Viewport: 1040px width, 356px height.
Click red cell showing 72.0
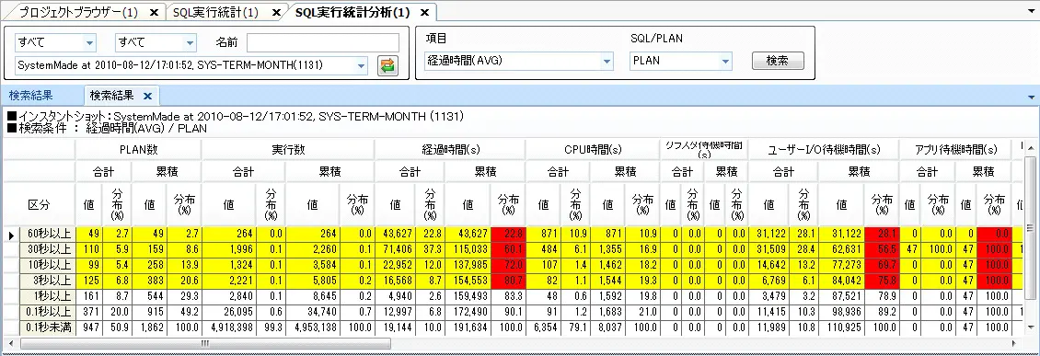pyautogui.click(x=508, y=265)
